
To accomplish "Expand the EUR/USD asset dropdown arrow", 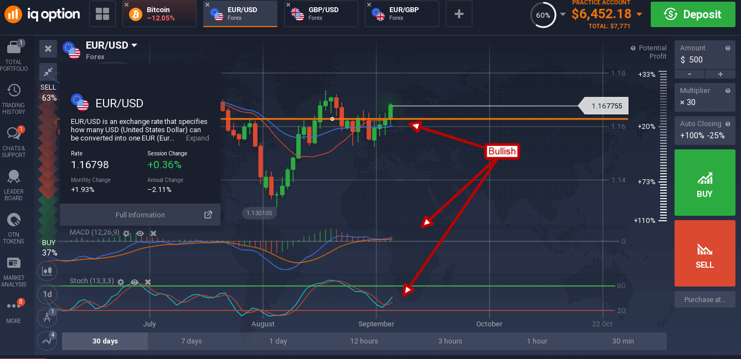I will pyautogui.click(x=134, y=45).
